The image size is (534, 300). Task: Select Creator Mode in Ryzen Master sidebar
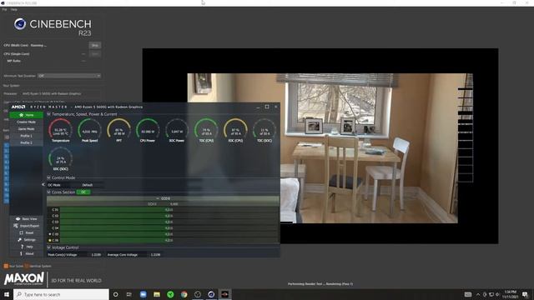[26, 122]
